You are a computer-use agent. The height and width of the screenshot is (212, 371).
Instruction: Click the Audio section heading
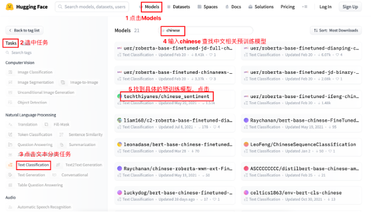(10, 197)
